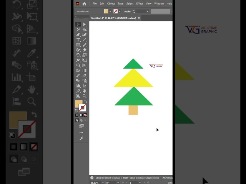This screenshot has height=184, width=246.
Task: Select the Free Transform tool
Action: click(x=85, y=60)
